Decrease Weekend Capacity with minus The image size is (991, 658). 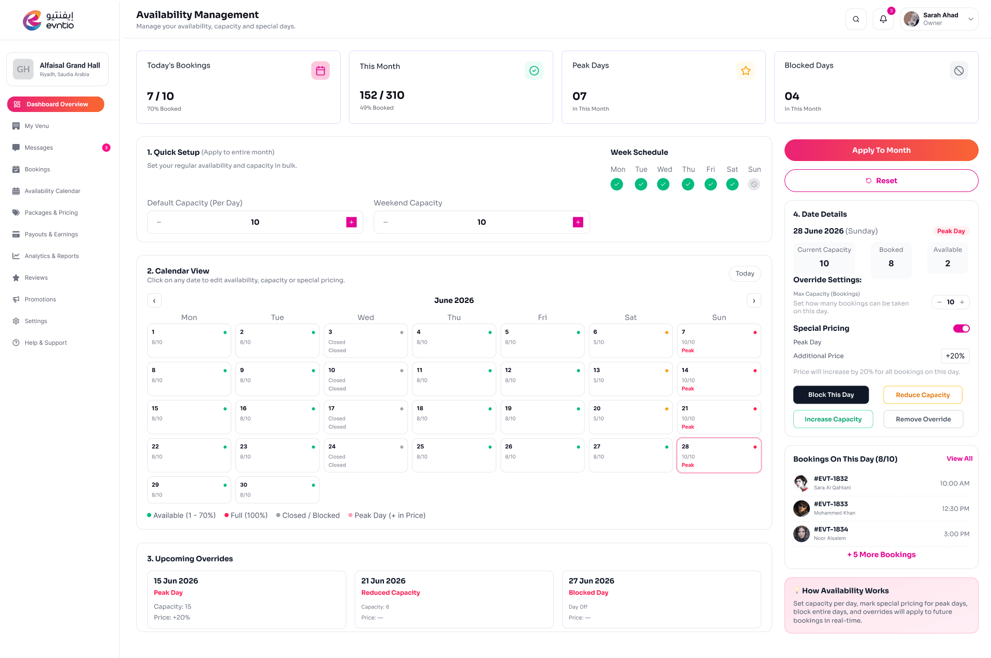pyautogui.click(x=386, y=222)
